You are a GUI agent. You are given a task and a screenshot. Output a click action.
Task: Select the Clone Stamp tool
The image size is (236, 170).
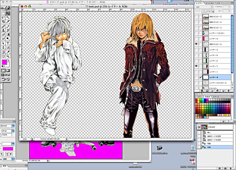point(3,31)
